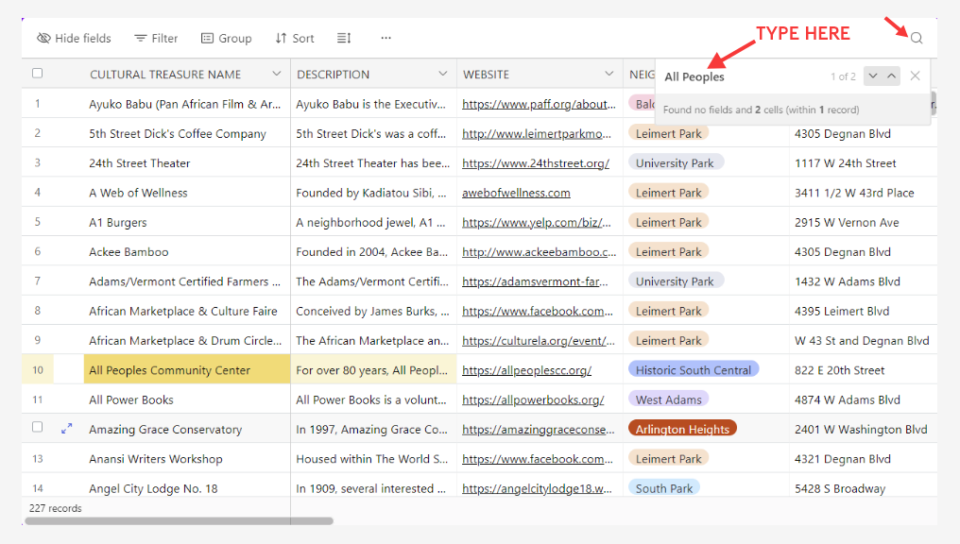Select the 5th Street Dick's Coffee Company cell
The width and height of the screenshot is (960, 544).
point(187,133)
